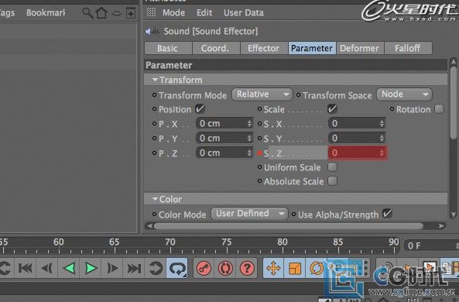Enable the Rotation checkbox

[x=439, y=109]
